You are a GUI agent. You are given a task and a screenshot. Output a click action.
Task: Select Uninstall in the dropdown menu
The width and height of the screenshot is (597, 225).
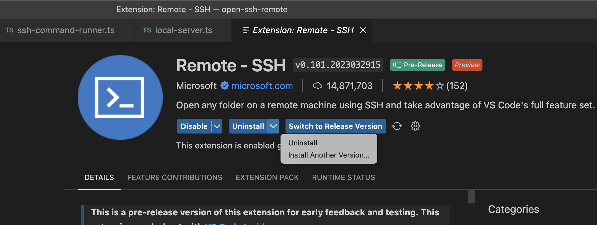pos(303,143)
